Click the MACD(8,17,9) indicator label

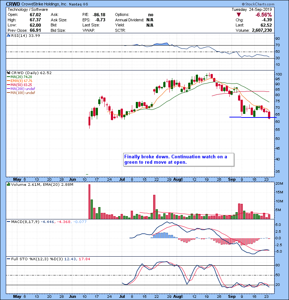[x=25, y=222]
